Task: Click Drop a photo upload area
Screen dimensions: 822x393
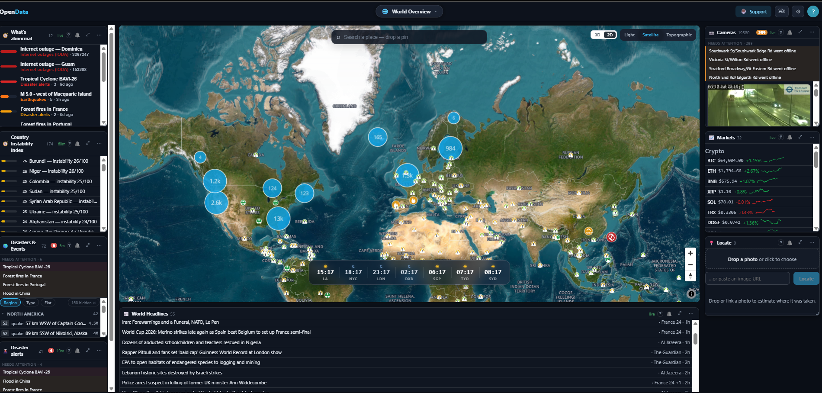Action: (762, 259)
